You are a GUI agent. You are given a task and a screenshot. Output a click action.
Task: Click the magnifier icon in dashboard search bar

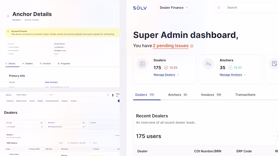pos(219,8)
